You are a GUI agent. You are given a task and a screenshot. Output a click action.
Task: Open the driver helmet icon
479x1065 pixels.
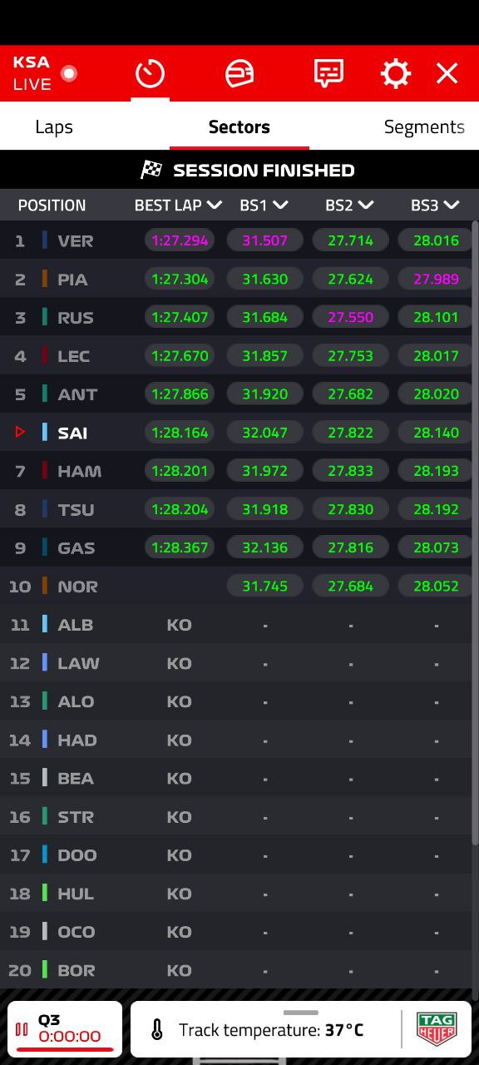coord(239,73)
